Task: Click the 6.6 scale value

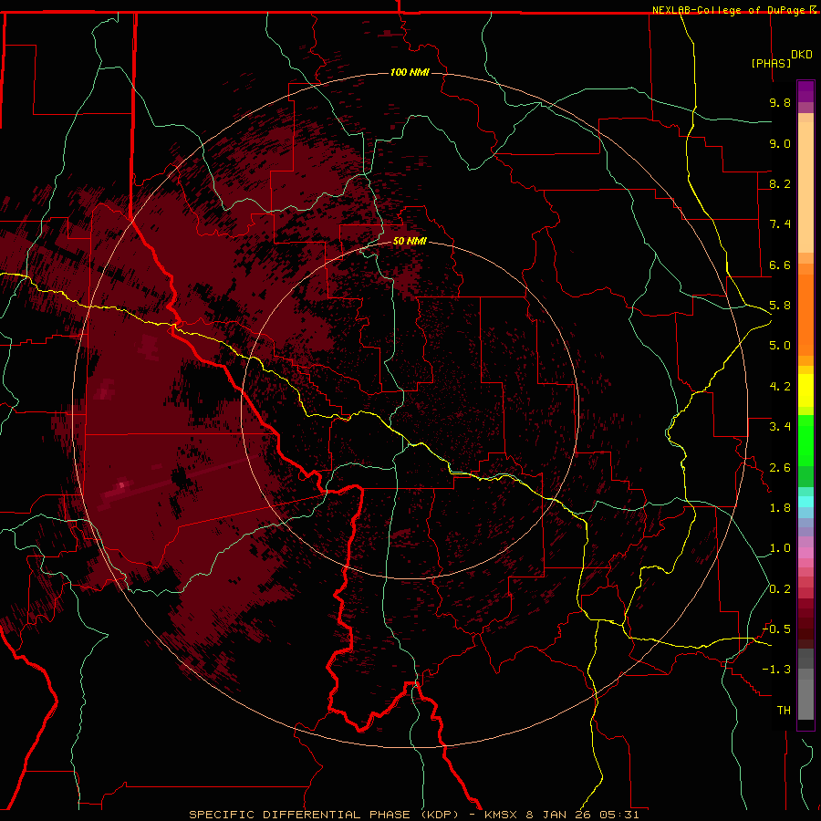Action: point(780,265)
